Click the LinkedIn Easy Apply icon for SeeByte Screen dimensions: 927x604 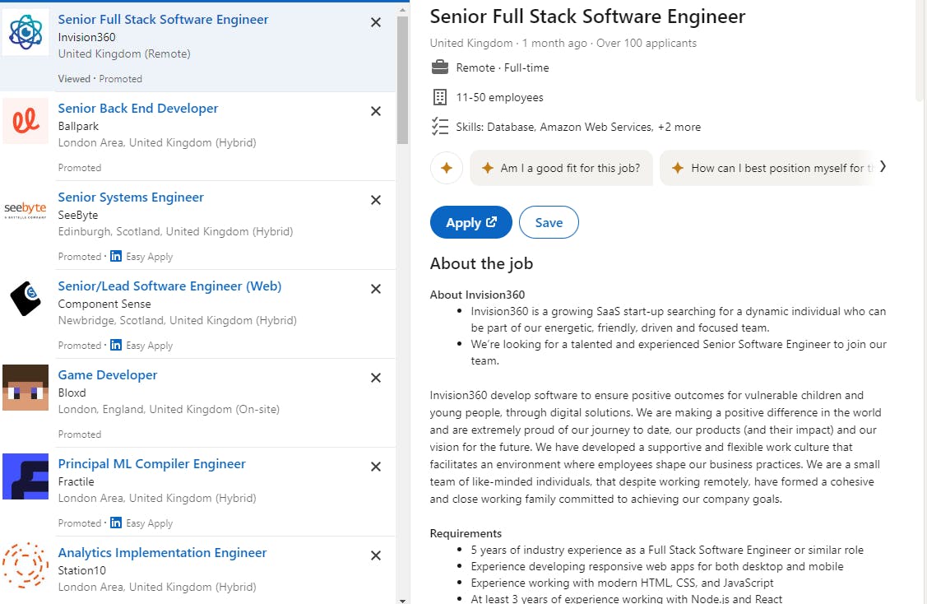point(116,256)
